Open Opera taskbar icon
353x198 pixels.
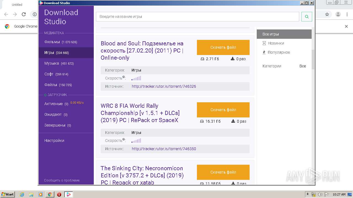[59, 194]
